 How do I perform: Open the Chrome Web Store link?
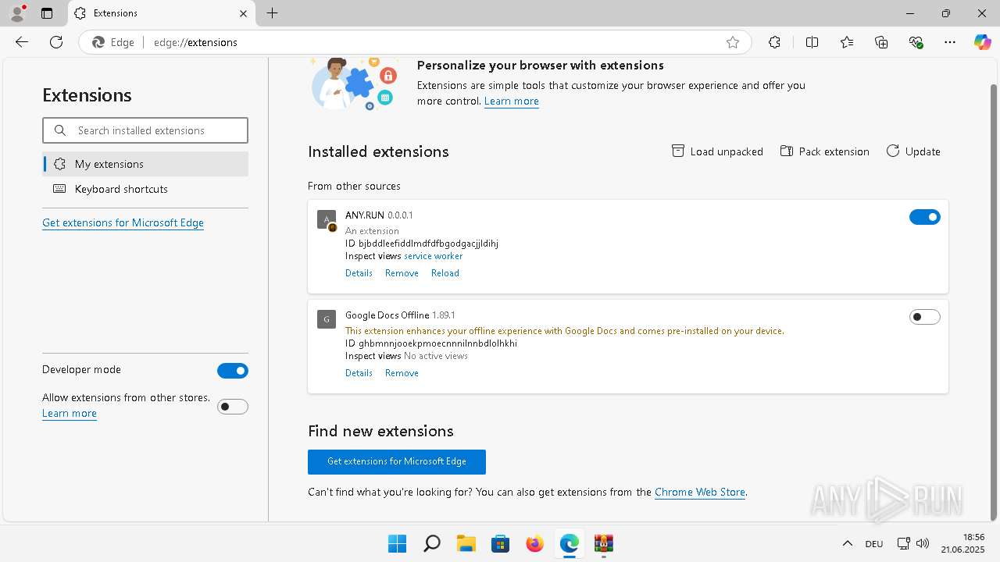[700, 492]
